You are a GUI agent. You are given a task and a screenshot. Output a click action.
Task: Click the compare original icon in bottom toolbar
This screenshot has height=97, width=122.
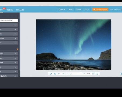coord(55,74)
